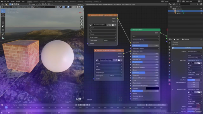Open image folder icon in brick texture node
Image resolution: width=203 pixels, height=114 pixels.
(x=113, y=25)
